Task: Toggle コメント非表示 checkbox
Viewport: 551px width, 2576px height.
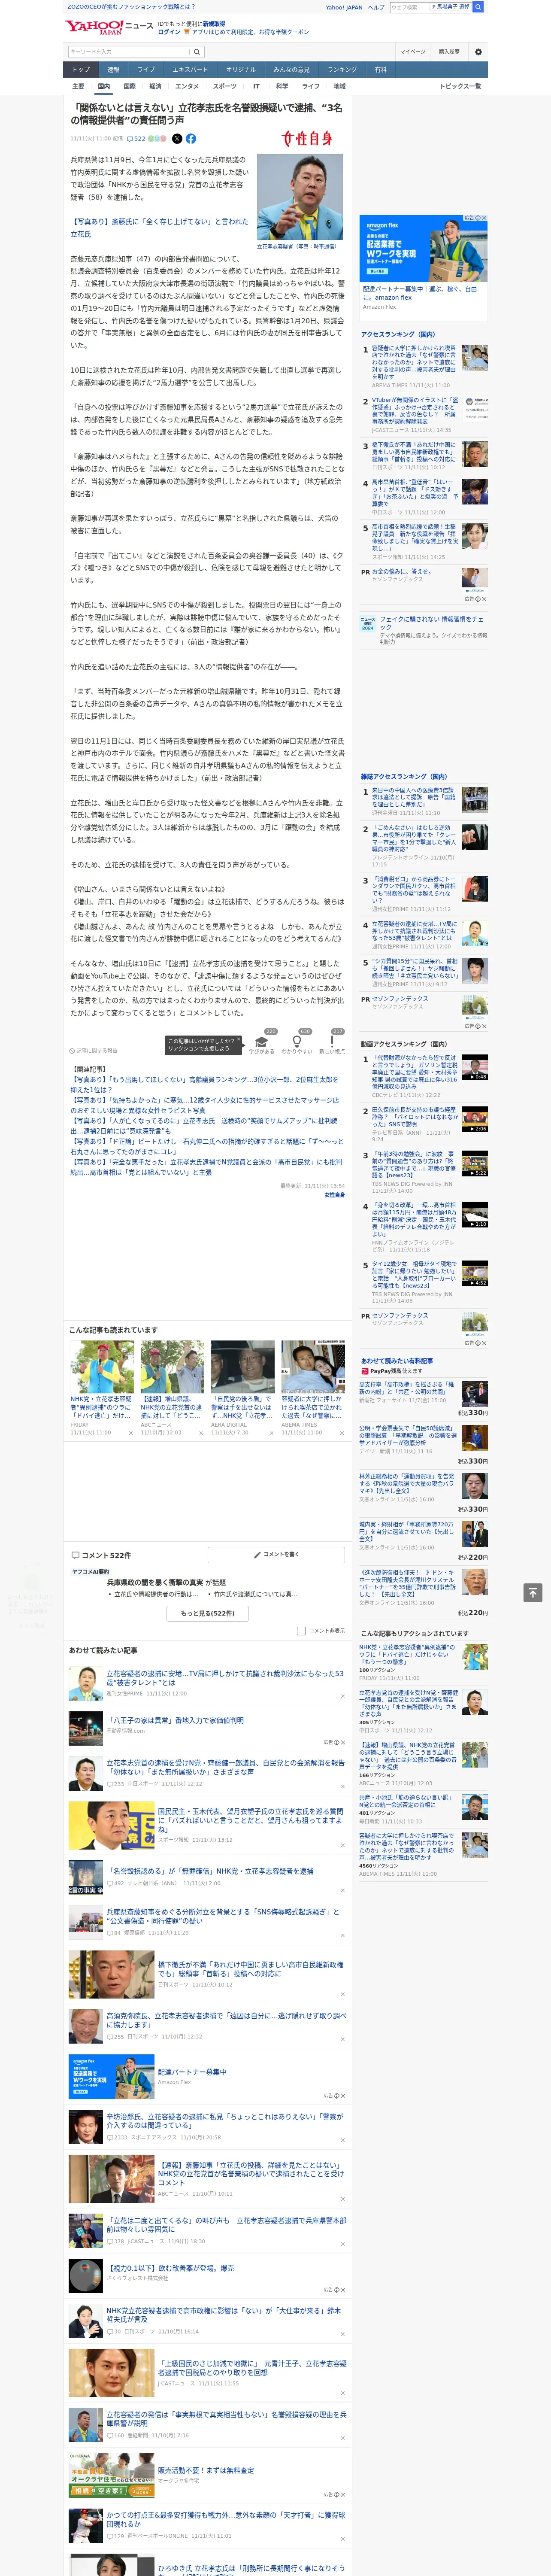Action: pos(301,1630)
